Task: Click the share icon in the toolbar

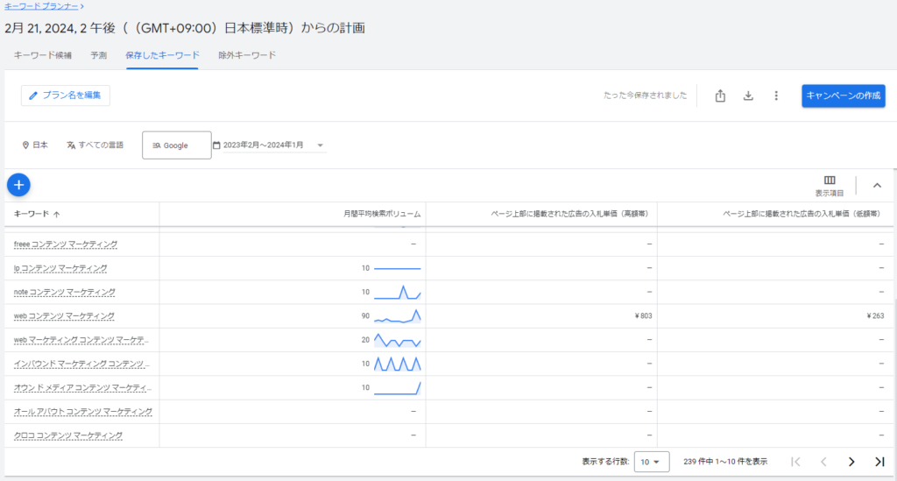Action: tap(720, 95)
